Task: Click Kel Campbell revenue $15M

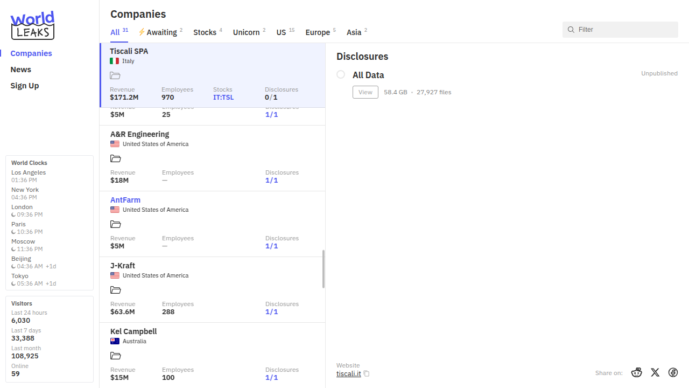Action: (119, 378)
